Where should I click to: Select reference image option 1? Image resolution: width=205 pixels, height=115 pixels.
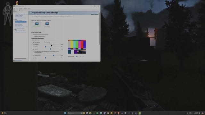tap(77, 56)
